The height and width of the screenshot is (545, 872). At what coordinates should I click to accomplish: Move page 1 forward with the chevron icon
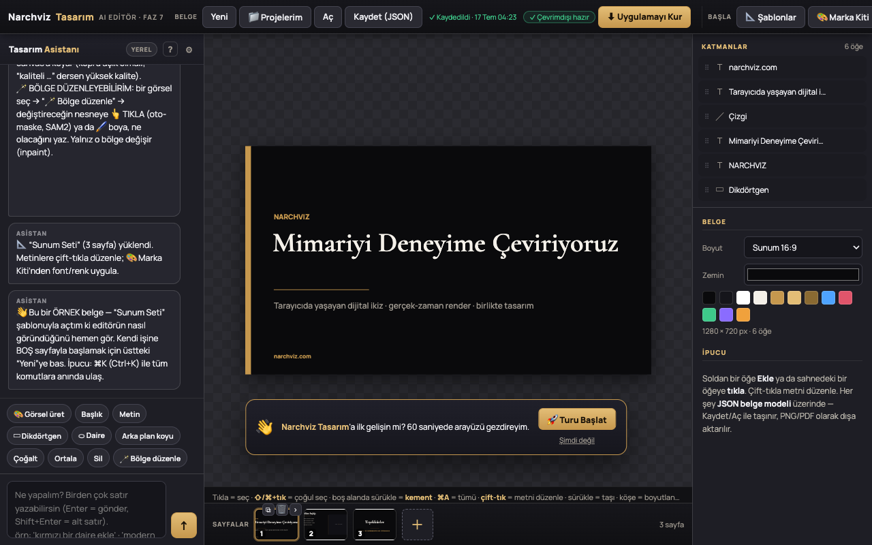point(295,510)
